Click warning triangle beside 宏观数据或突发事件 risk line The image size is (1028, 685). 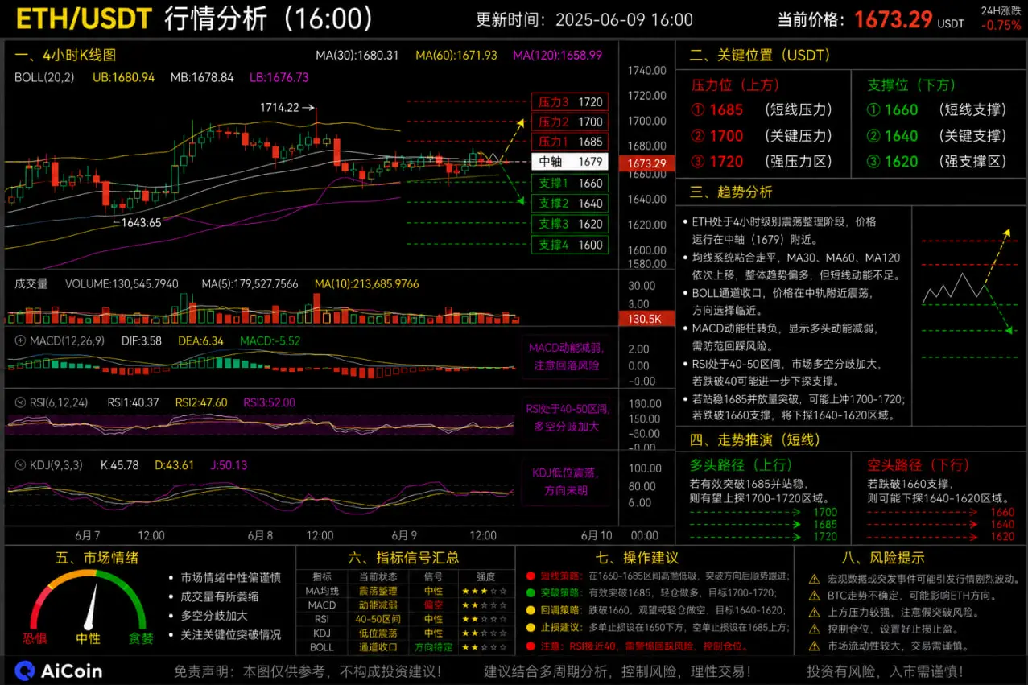(x=814, y=579)
